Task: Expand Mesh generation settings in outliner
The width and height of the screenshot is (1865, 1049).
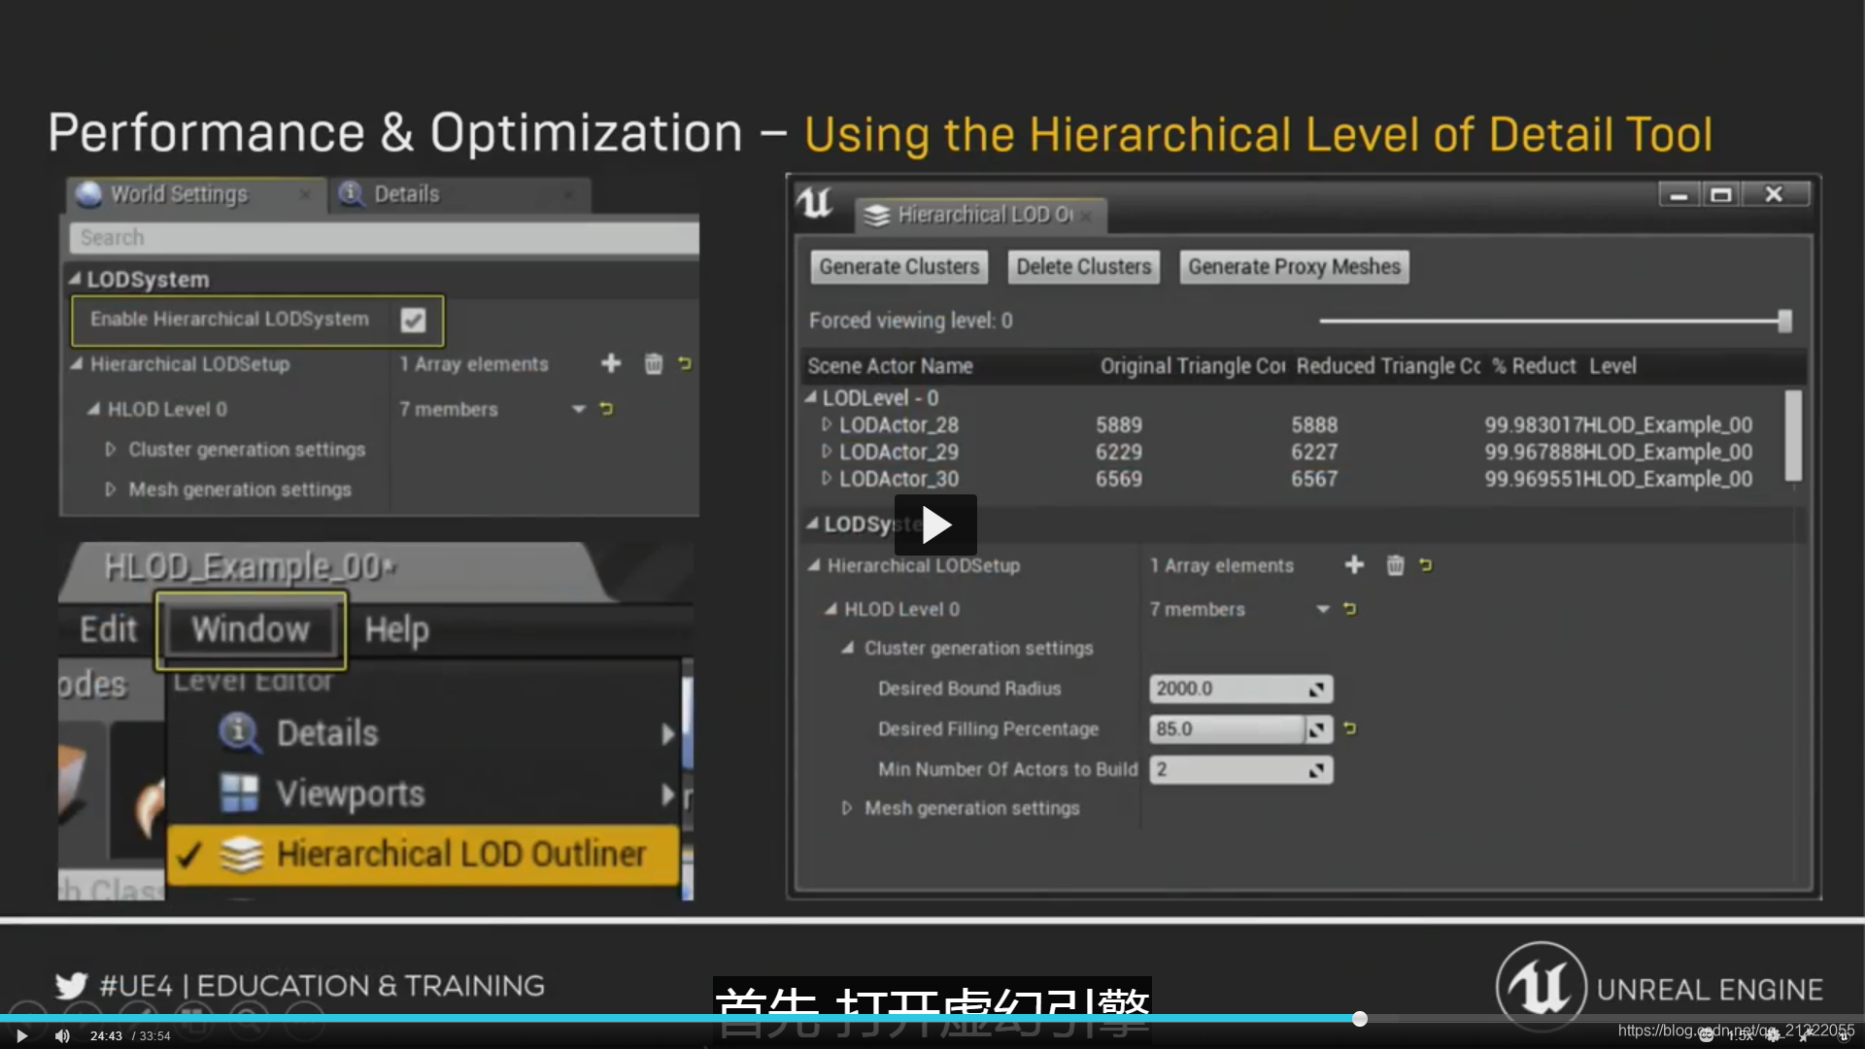Action: (846, 808)
